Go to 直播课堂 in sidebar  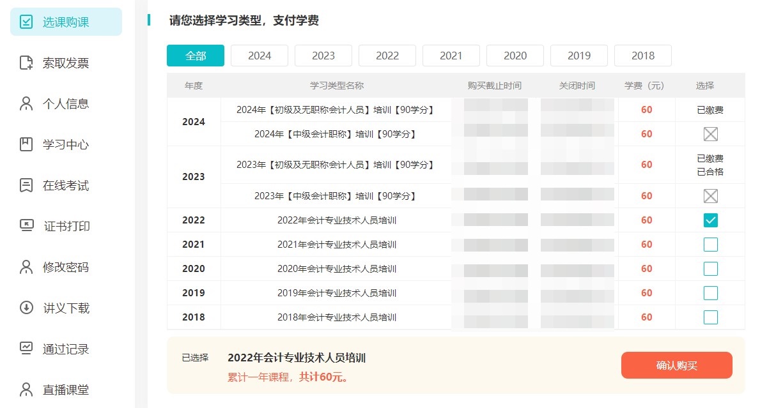[x=66, y=390]
